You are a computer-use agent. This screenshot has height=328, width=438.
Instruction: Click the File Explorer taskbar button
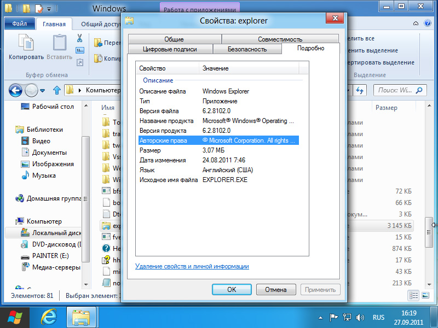pos(81,318)
